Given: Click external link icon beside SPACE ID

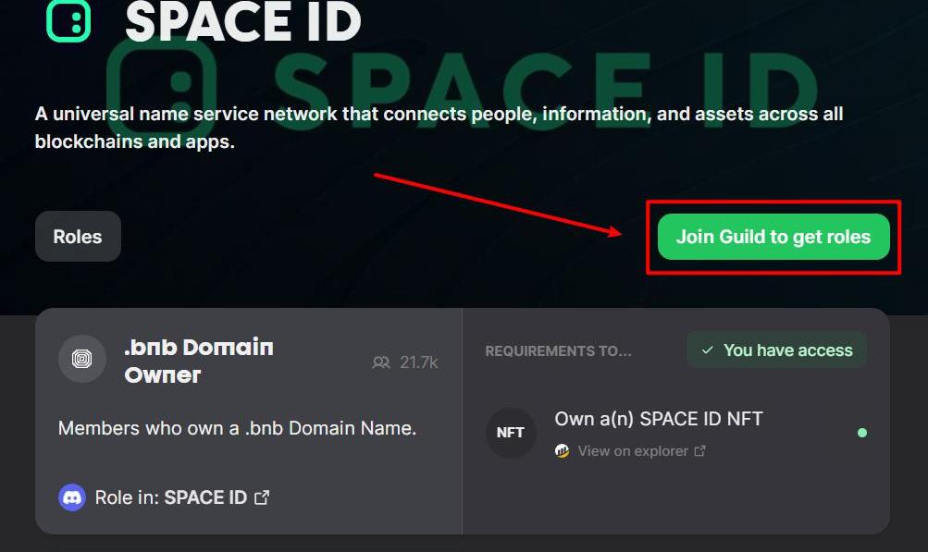Looking at the screenshot, I should pos(262,497).
